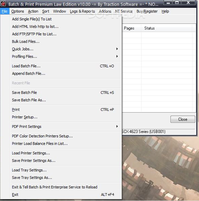Maximize the Batch & Print window

click(x=177, y=2)
